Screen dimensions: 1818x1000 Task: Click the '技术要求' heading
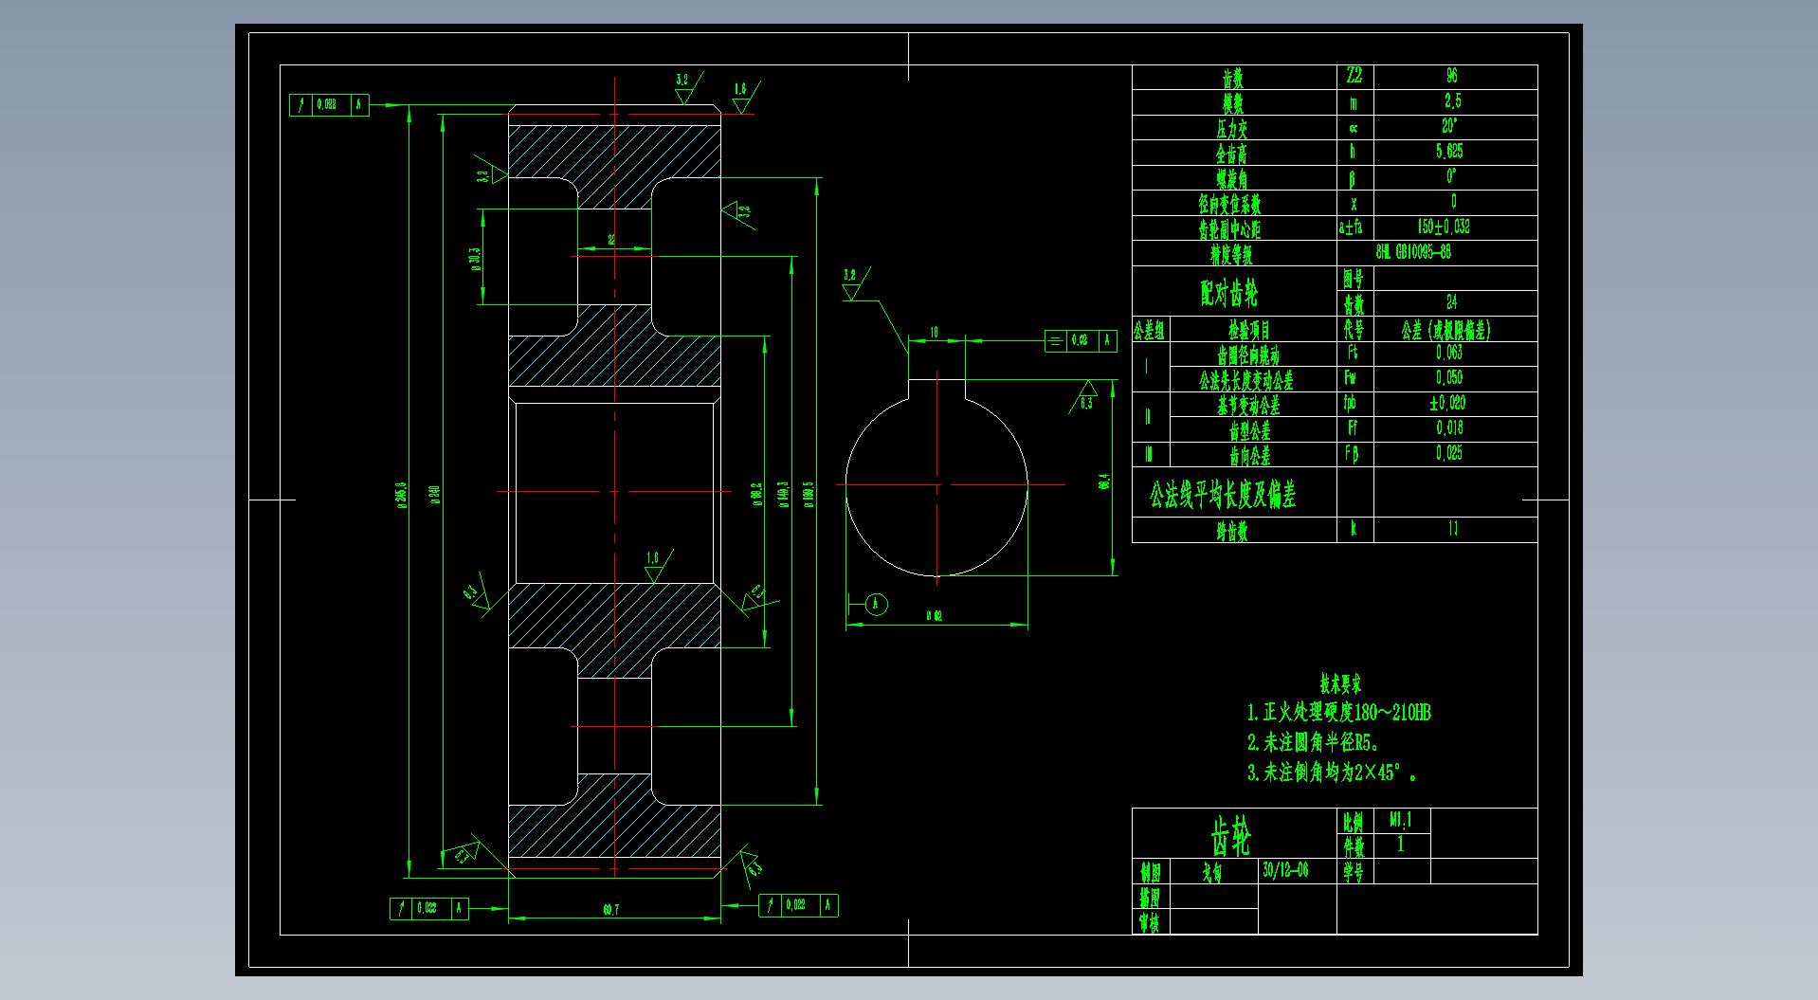coord(1340,683)
